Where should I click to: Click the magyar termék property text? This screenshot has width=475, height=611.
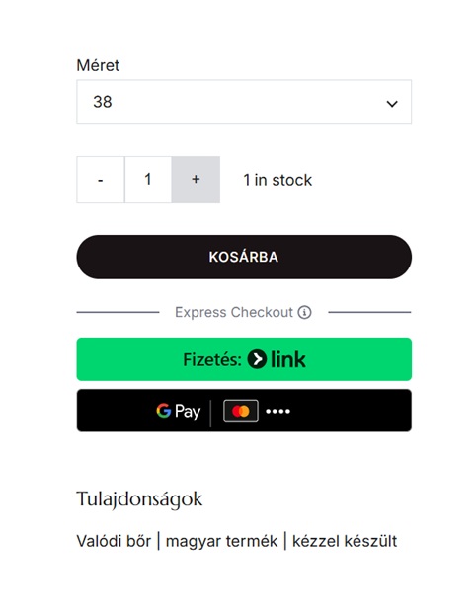coord(221,542)
